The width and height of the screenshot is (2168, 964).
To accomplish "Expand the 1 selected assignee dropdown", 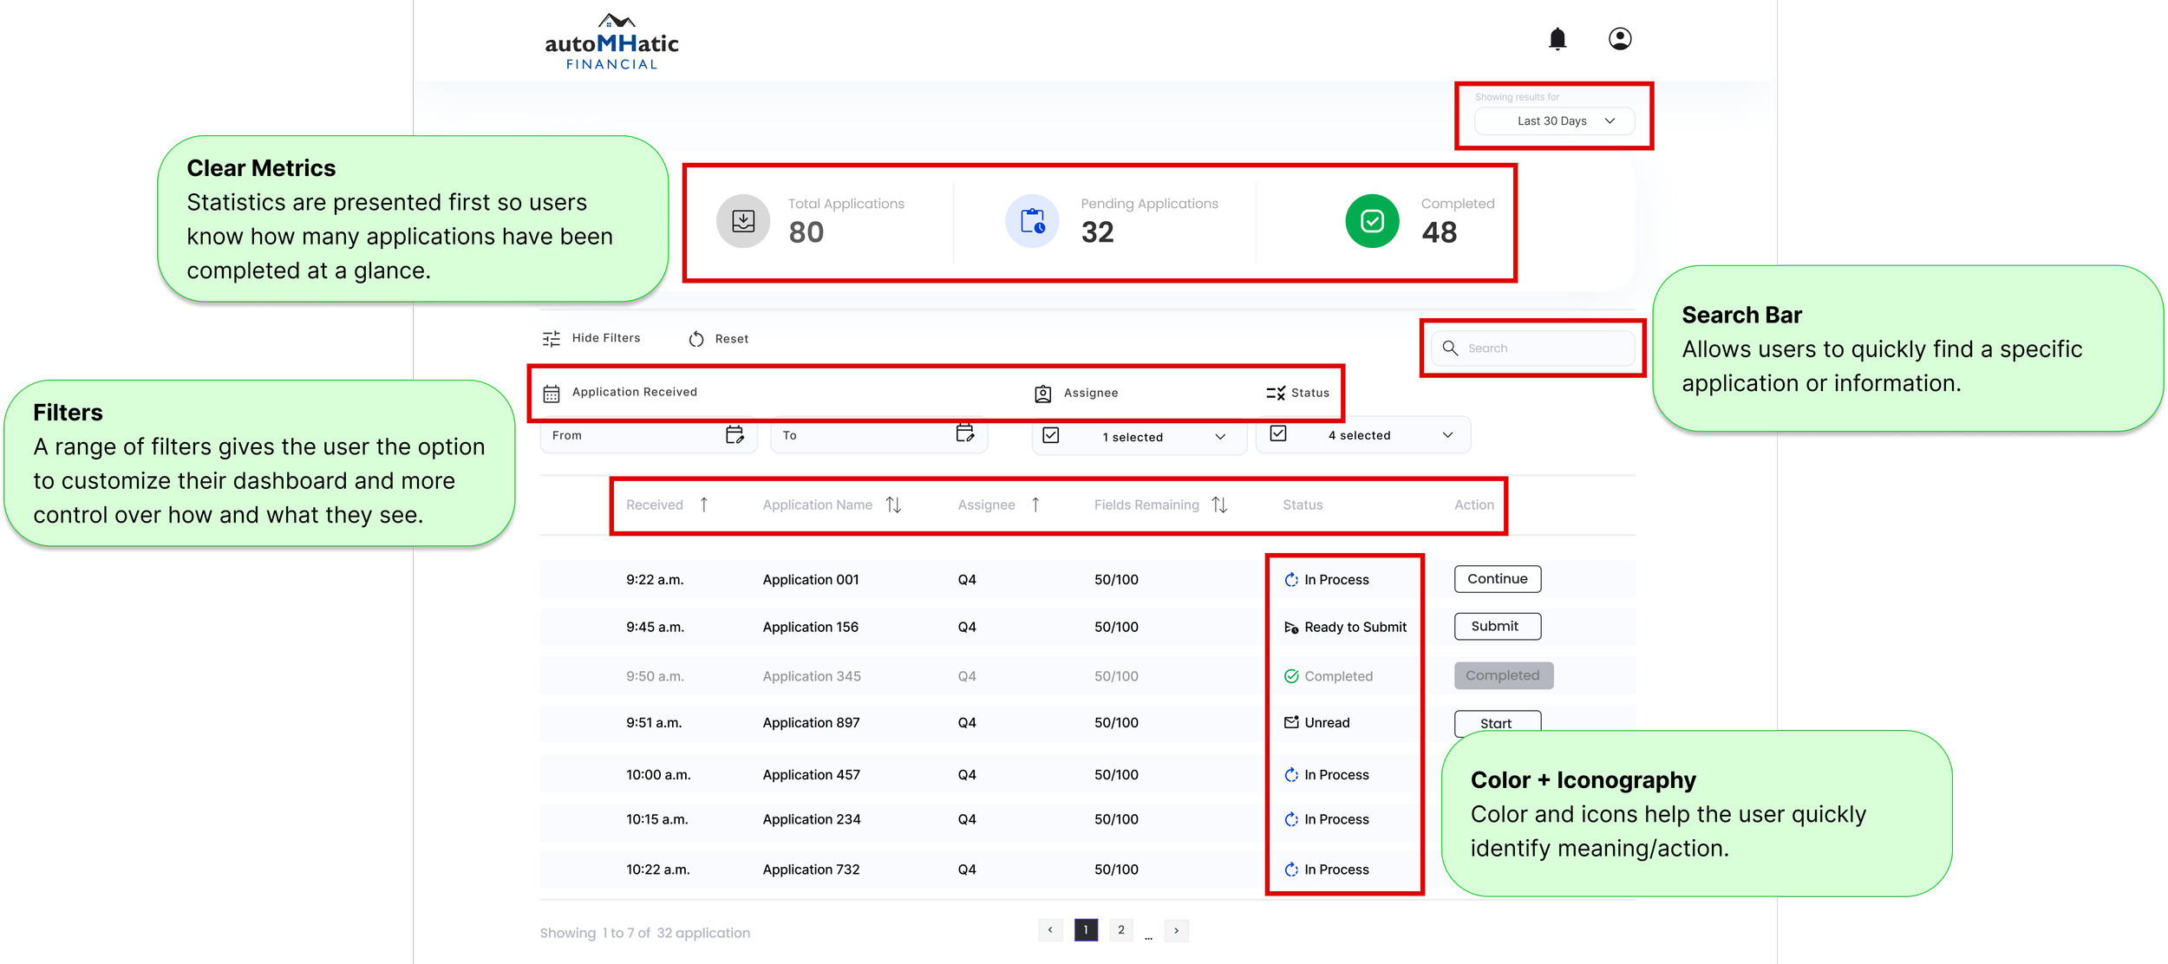I will tap(1219, 437).
